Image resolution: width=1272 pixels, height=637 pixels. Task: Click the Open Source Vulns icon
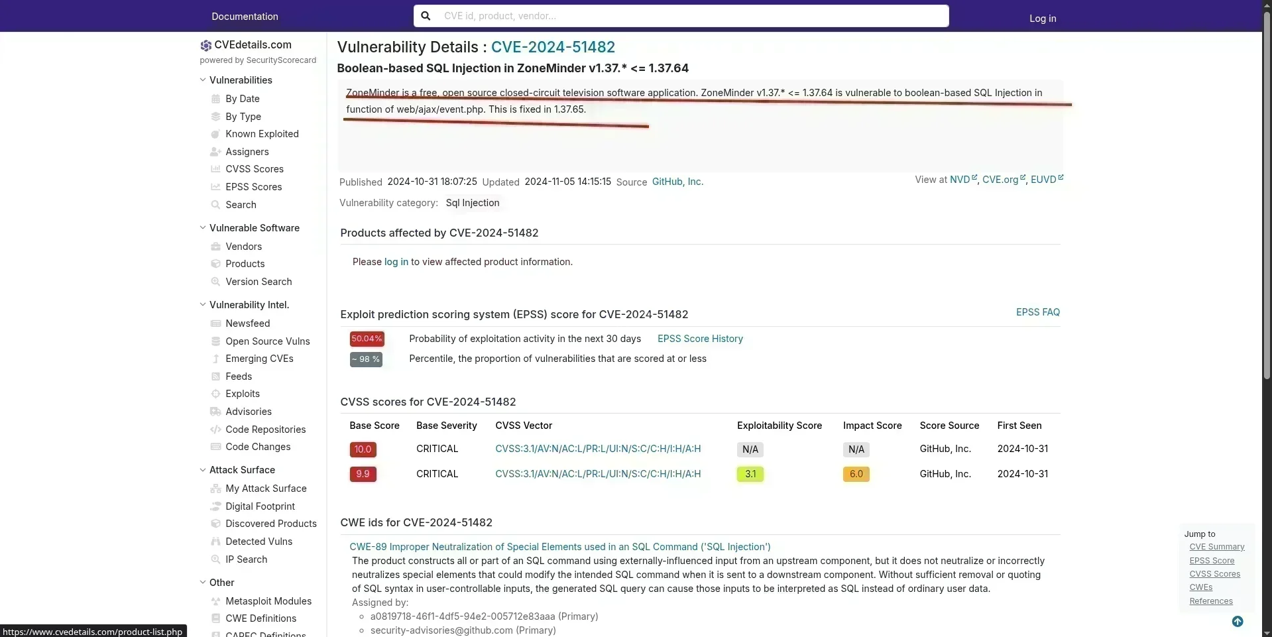[x=215, y=341]
